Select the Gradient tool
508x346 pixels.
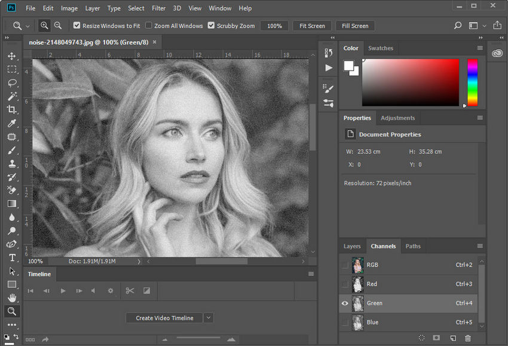click(12, 204)
